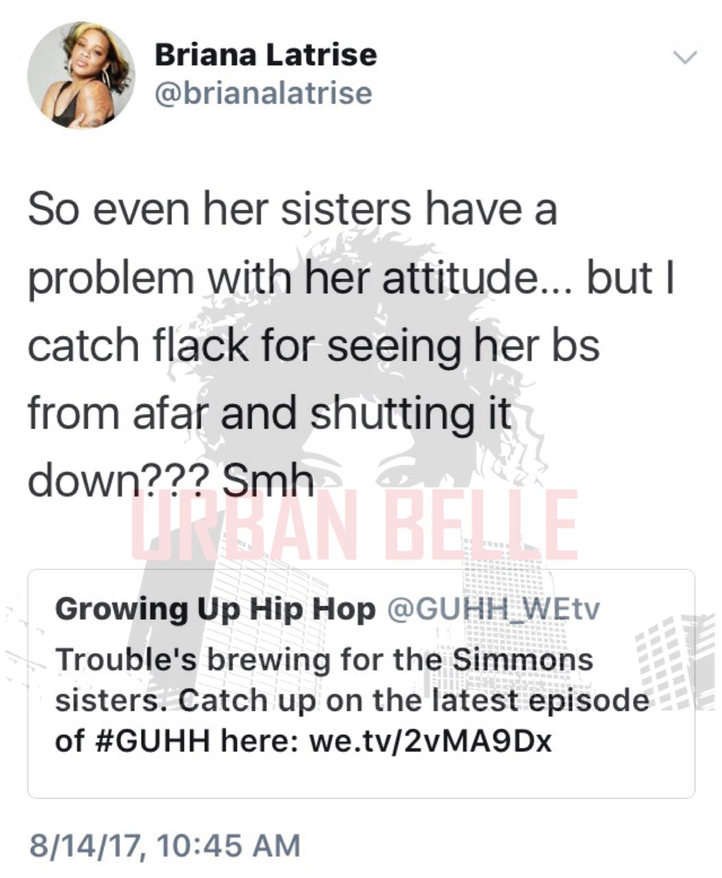722x878 pixels.
Task: Click the 'So even her sisters' tweet line
Action: (x=292, y=208)
